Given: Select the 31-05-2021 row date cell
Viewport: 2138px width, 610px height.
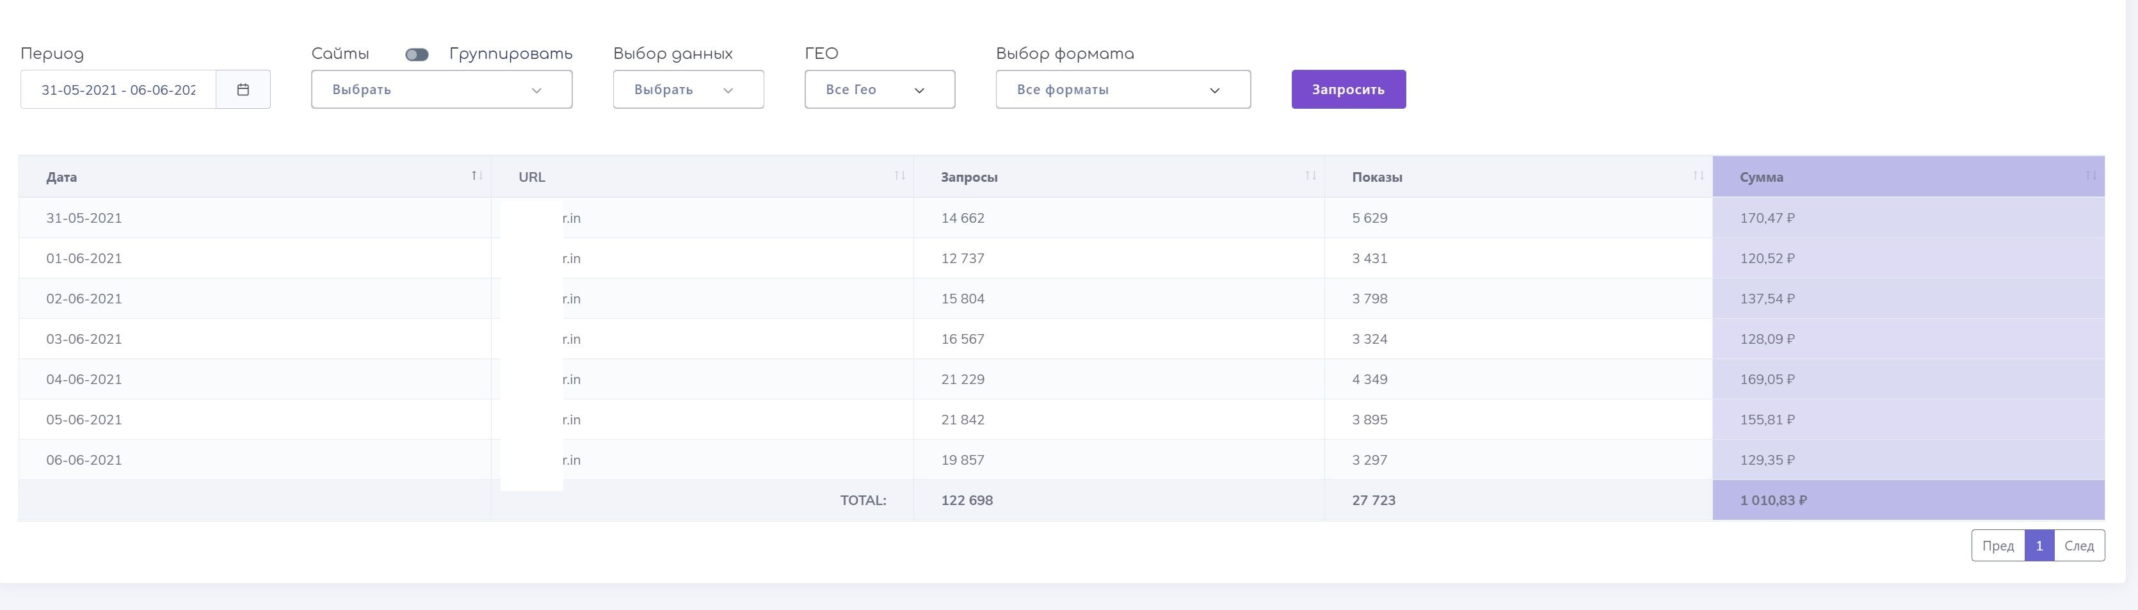Looking at the screenshot, I should [84, 218].
